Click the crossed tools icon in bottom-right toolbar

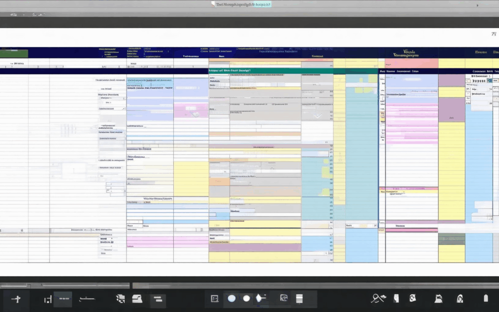[378, 298]
